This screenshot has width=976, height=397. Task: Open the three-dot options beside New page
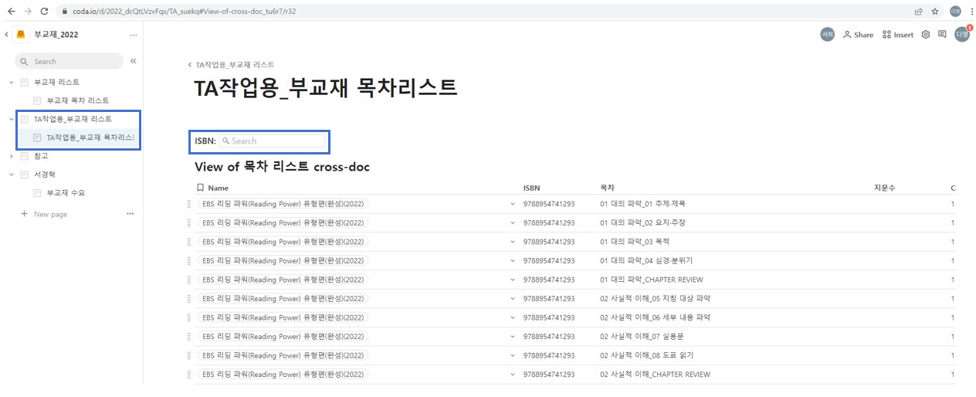pos(130,214)
